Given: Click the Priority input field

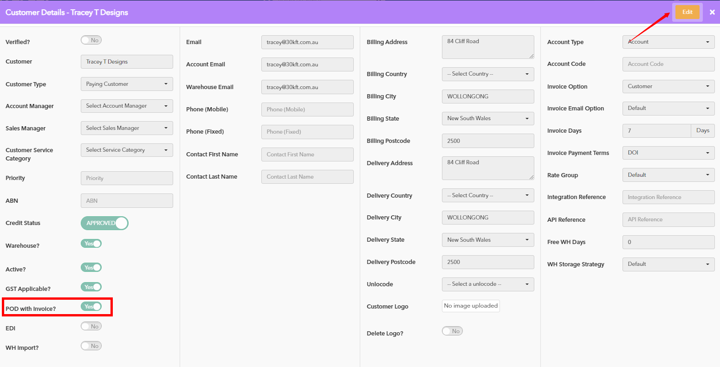Looking at the screenshot, I should click(x=127, y=178).
